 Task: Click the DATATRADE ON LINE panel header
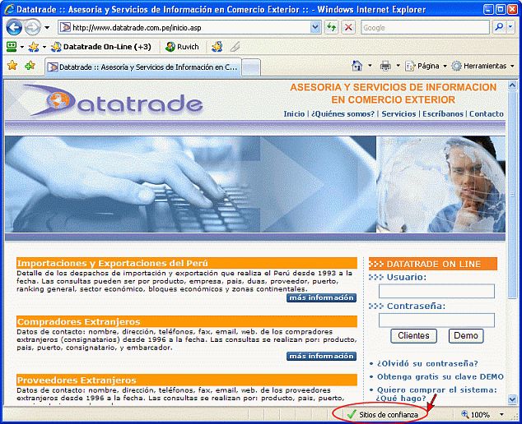point(433,264)
